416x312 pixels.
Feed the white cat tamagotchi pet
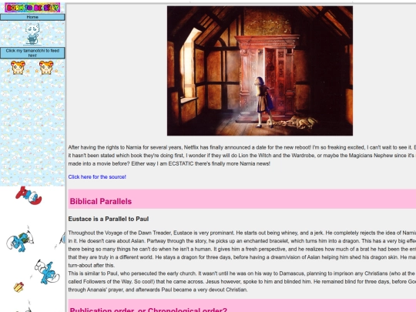click(32, 34)
